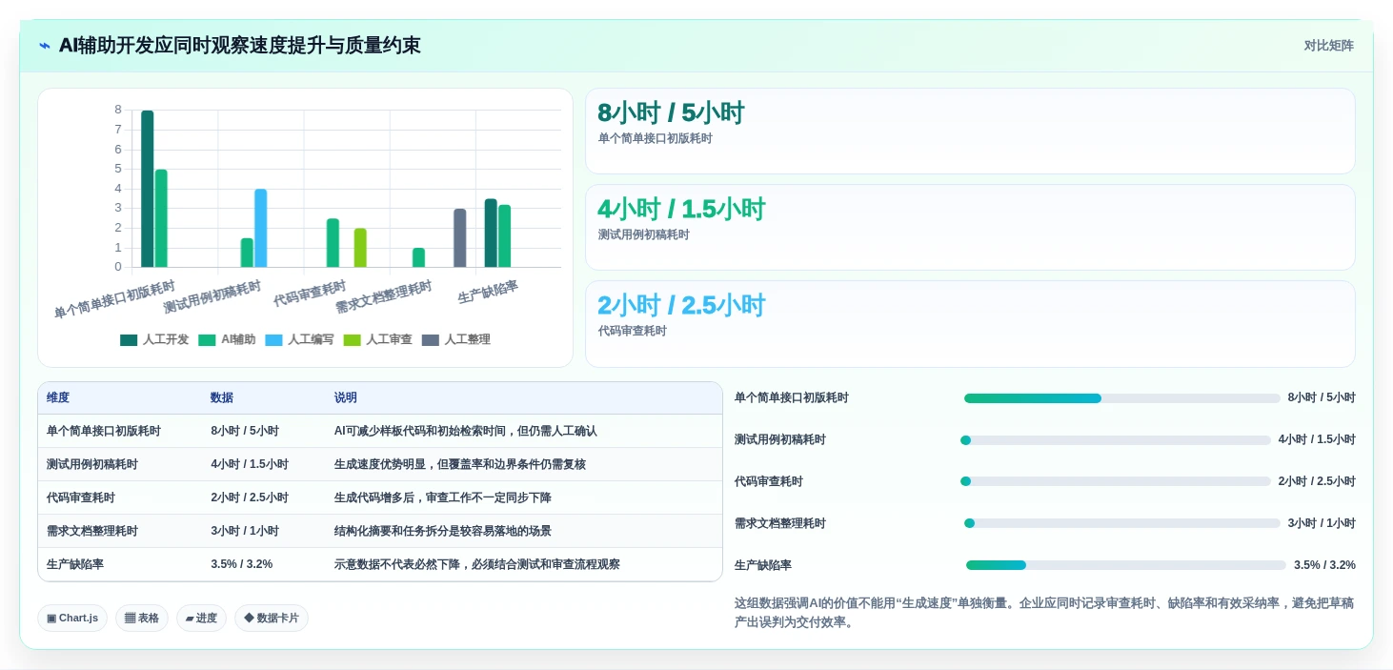The image size is (1393, 670).
Task: Click the lime 人工审查 bar in chart
Action: [360, 248]
